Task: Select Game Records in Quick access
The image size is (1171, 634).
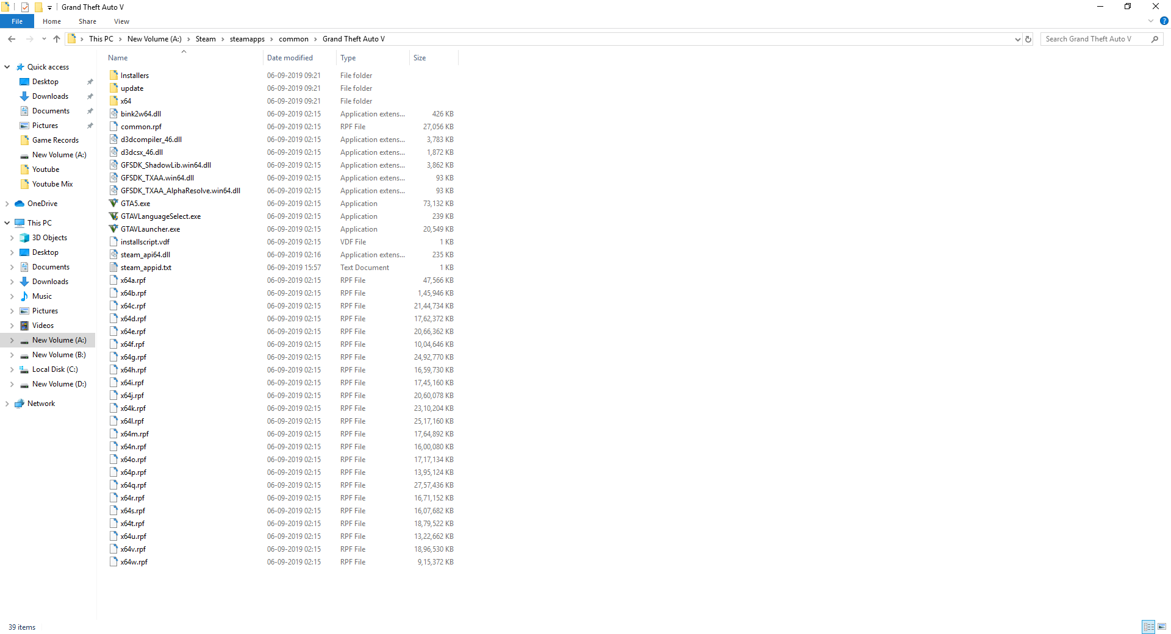Action: tap(55, 140)
